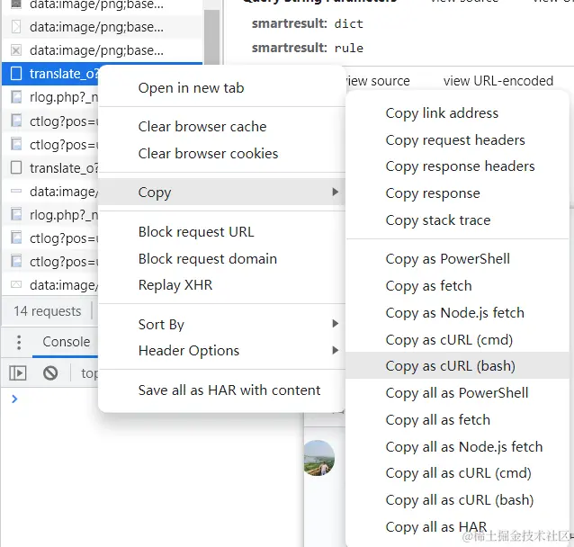
Task: Open the console context selector top
Action: pyautogui.click(x=89, y=373)
